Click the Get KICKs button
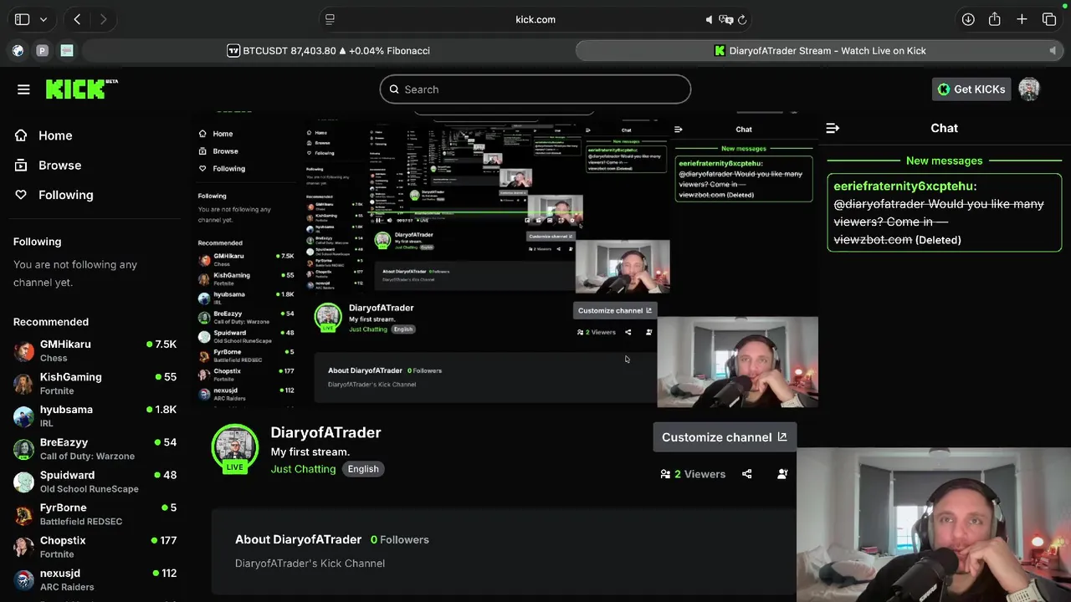Image resolution: width=1071 pixels, height=602 pixels. click(971, 89)
